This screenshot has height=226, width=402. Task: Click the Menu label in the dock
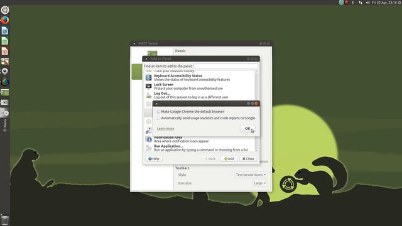pyautogui.click(x=5, y=126)
